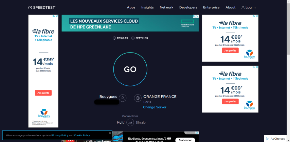This screenshot has height=142, width=290.
Task: Close the left sidebar la fibre ad
Action: coord(57,16)
